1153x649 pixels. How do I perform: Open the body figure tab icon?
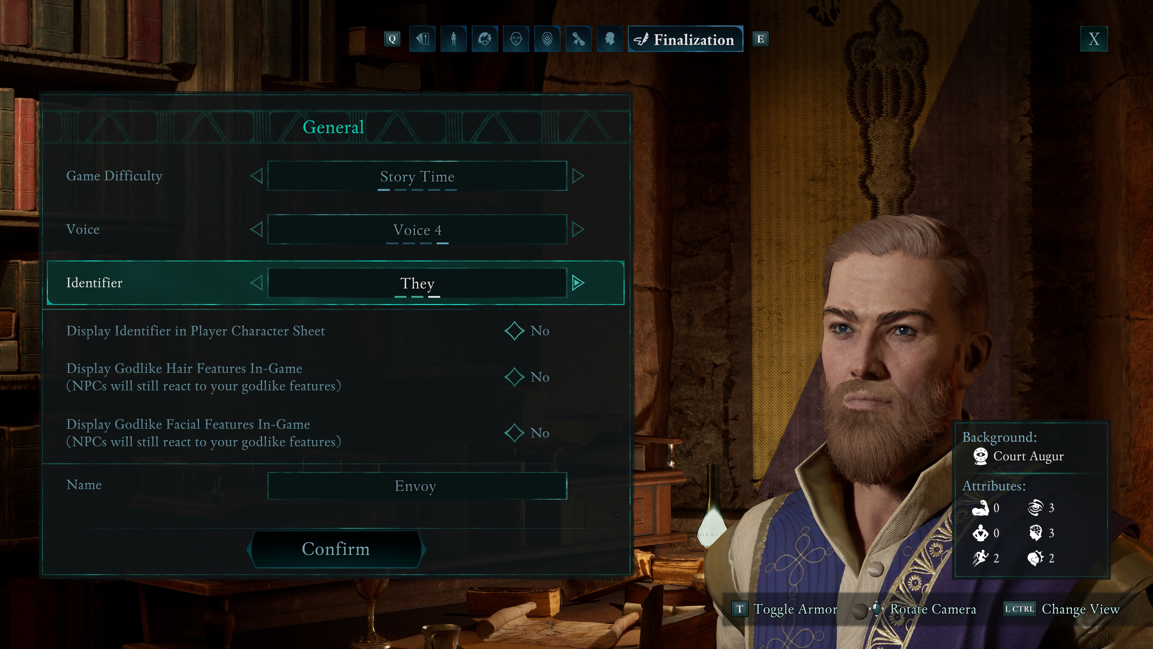[x=453, y=39]
